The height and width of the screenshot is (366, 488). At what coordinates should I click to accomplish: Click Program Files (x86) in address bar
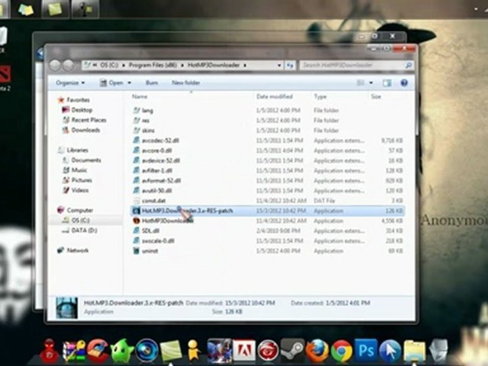[x=153, y=65]
